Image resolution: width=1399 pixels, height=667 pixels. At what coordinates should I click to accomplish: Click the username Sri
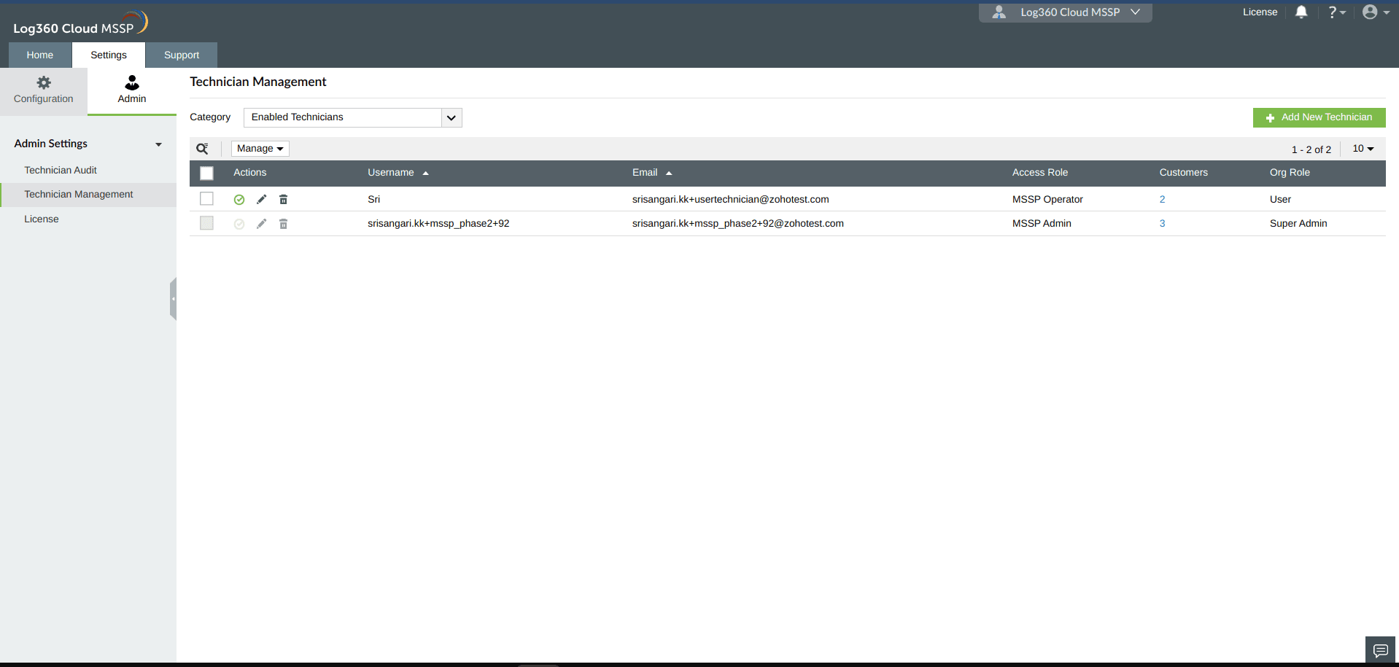(374, 199)
